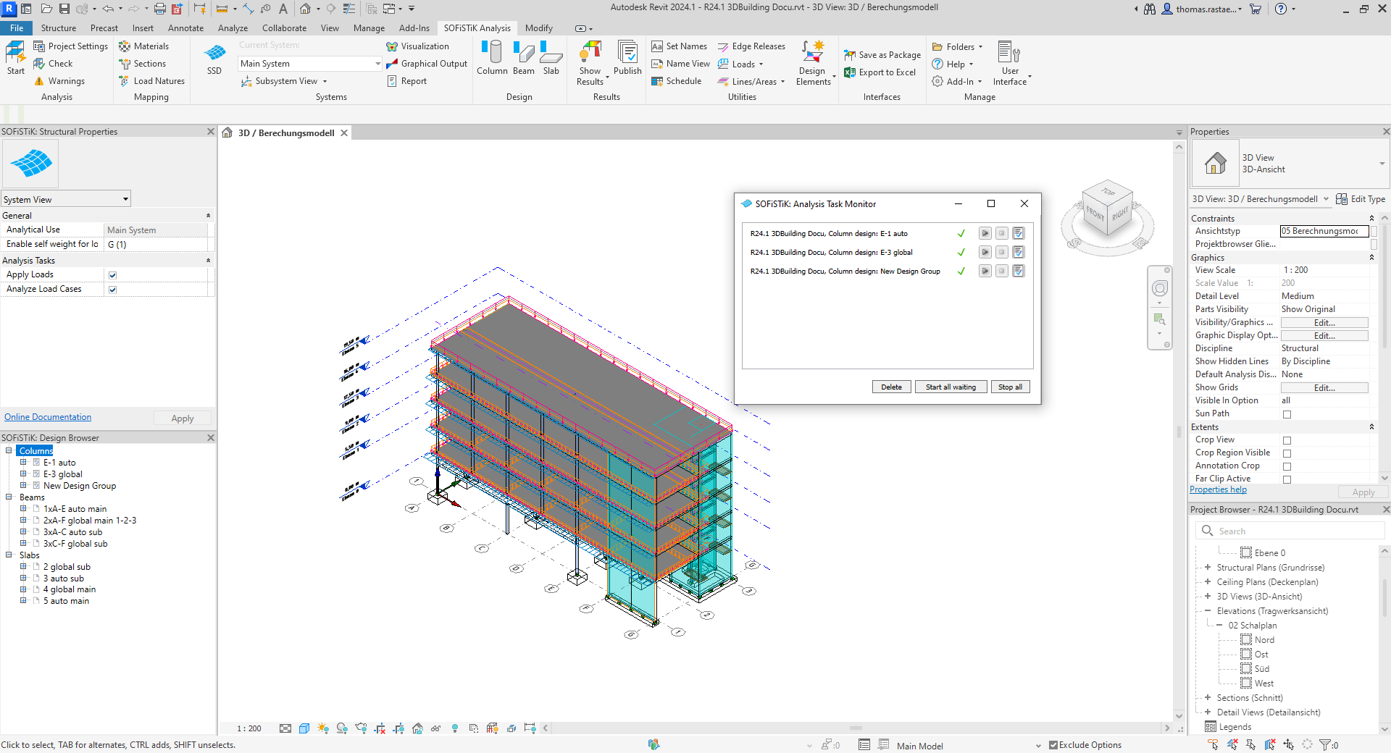This screenshot has width=1391, height=753.
Task: Delete selected task in Task Monitor
Action: [x=891, y=387]
